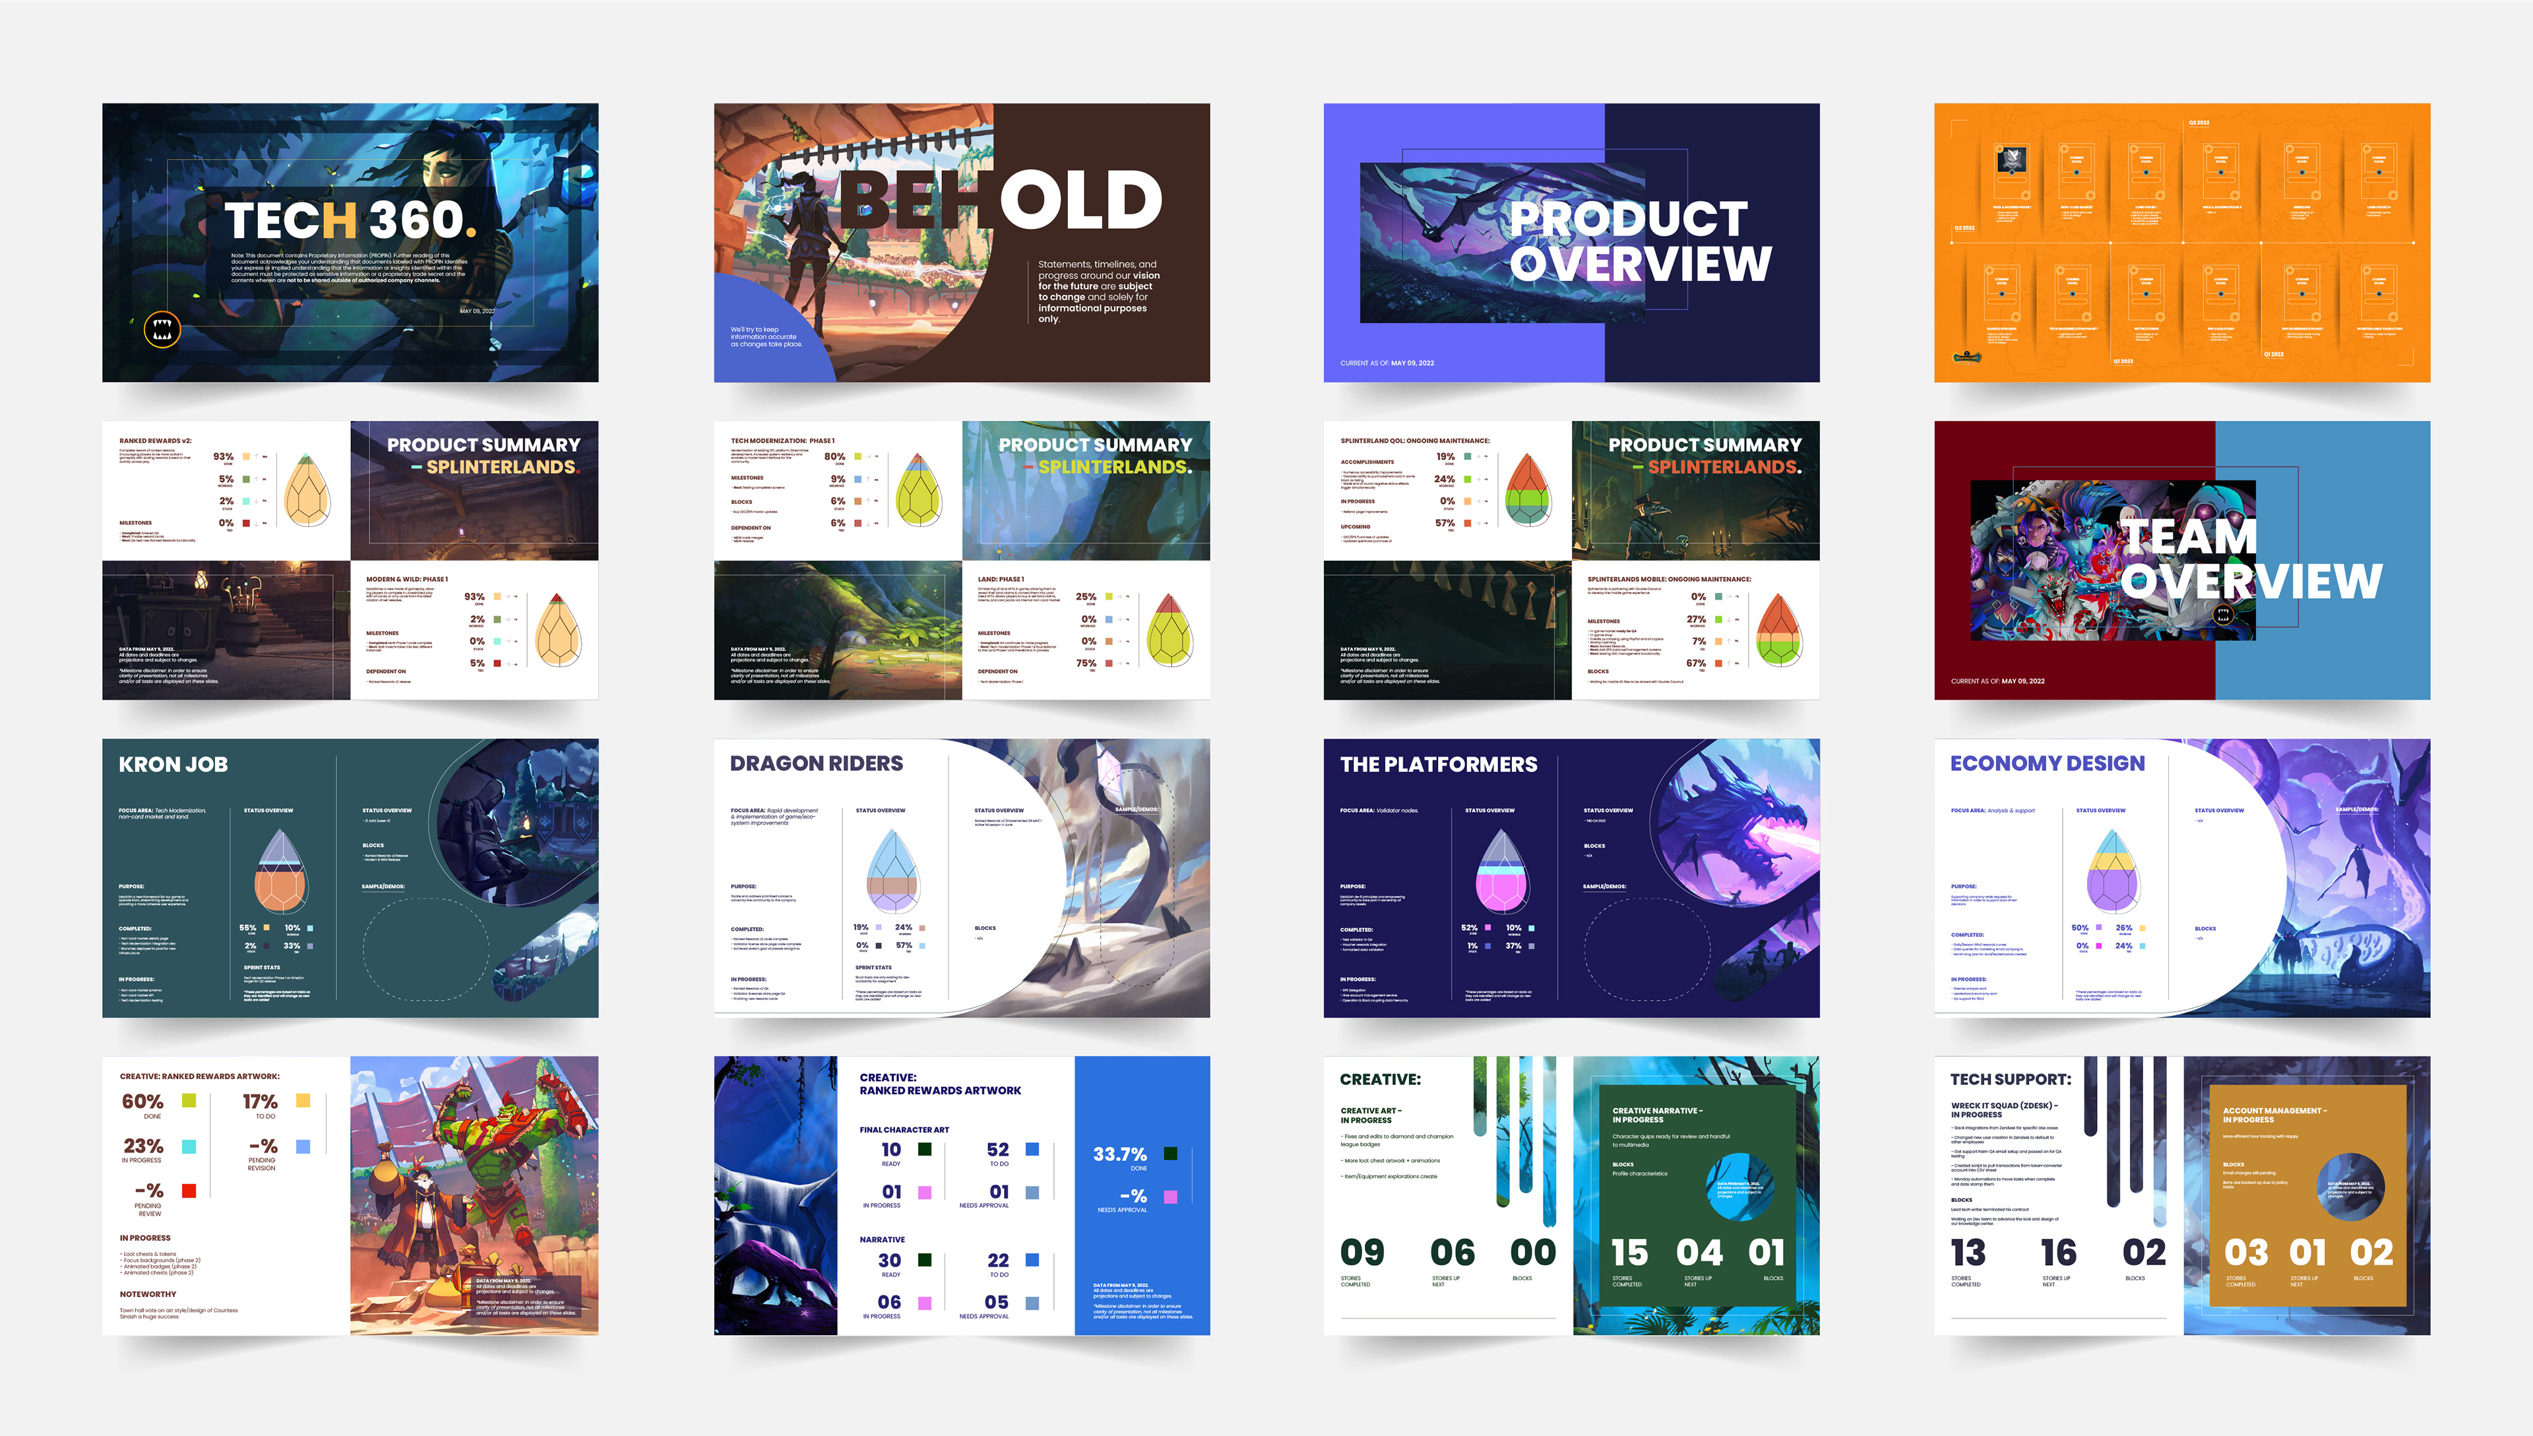This screenshot has width=2533, height=1436.
Task: Click "SPLINTERLAND QOL: ONGOING MAINTENANCE:" title
Action: coord(1415,441)
